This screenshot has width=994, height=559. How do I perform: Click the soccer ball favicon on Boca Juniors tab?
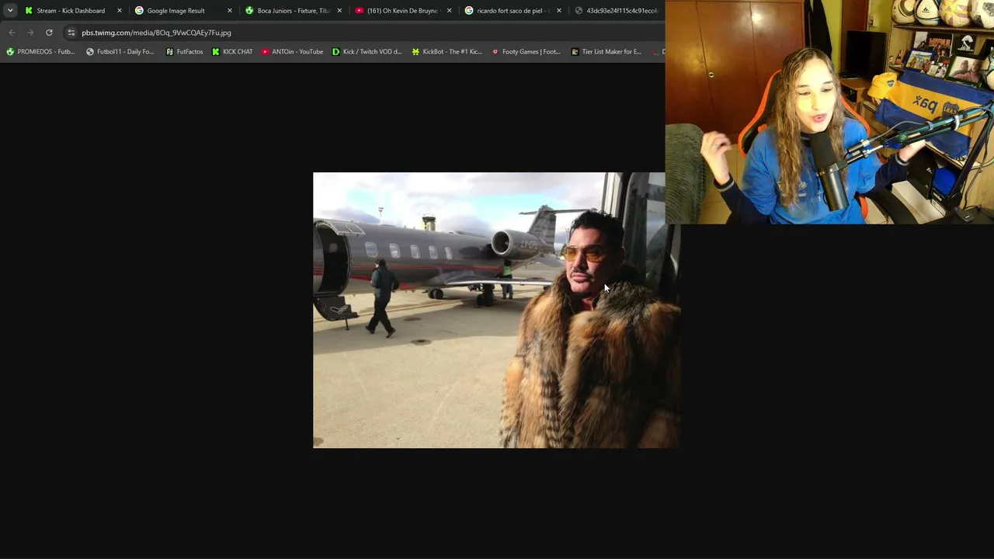(x=249, y=11)
